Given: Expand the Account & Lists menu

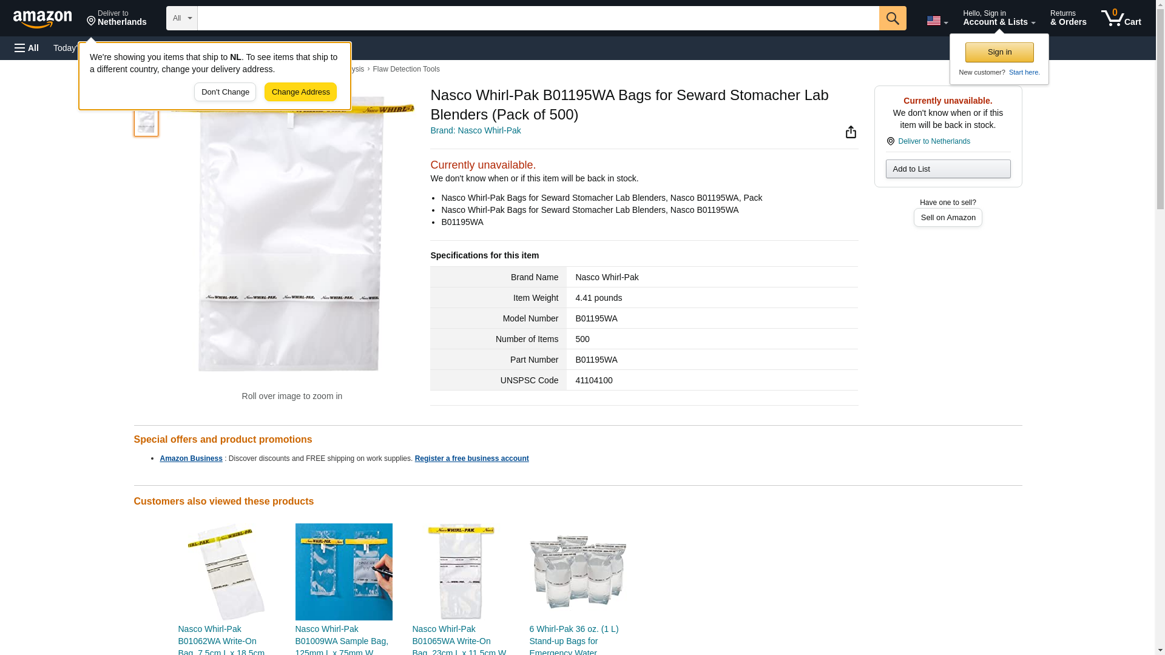Looking at the screenshot, I should (x=999, y=18).
